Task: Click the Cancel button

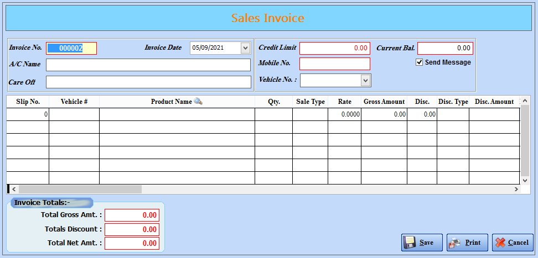Action: point(513,243)
